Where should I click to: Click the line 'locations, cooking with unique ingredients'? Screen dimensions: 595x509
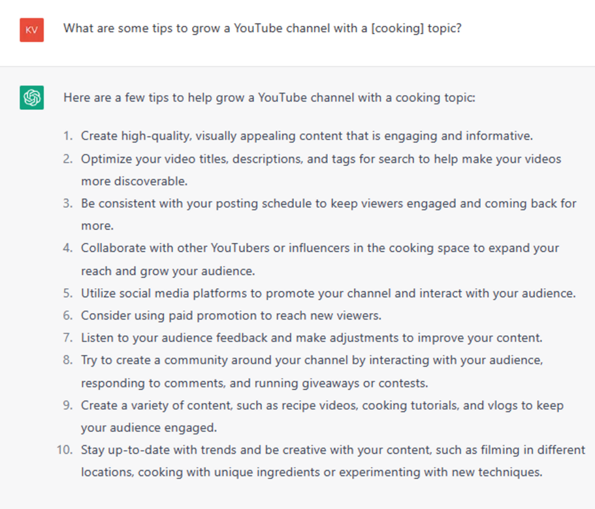tap(311, 472)
